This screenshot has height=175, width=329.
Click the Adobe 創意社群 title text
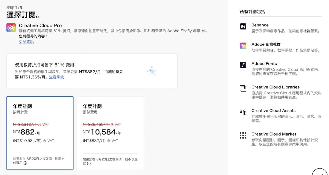coord(266,44)
